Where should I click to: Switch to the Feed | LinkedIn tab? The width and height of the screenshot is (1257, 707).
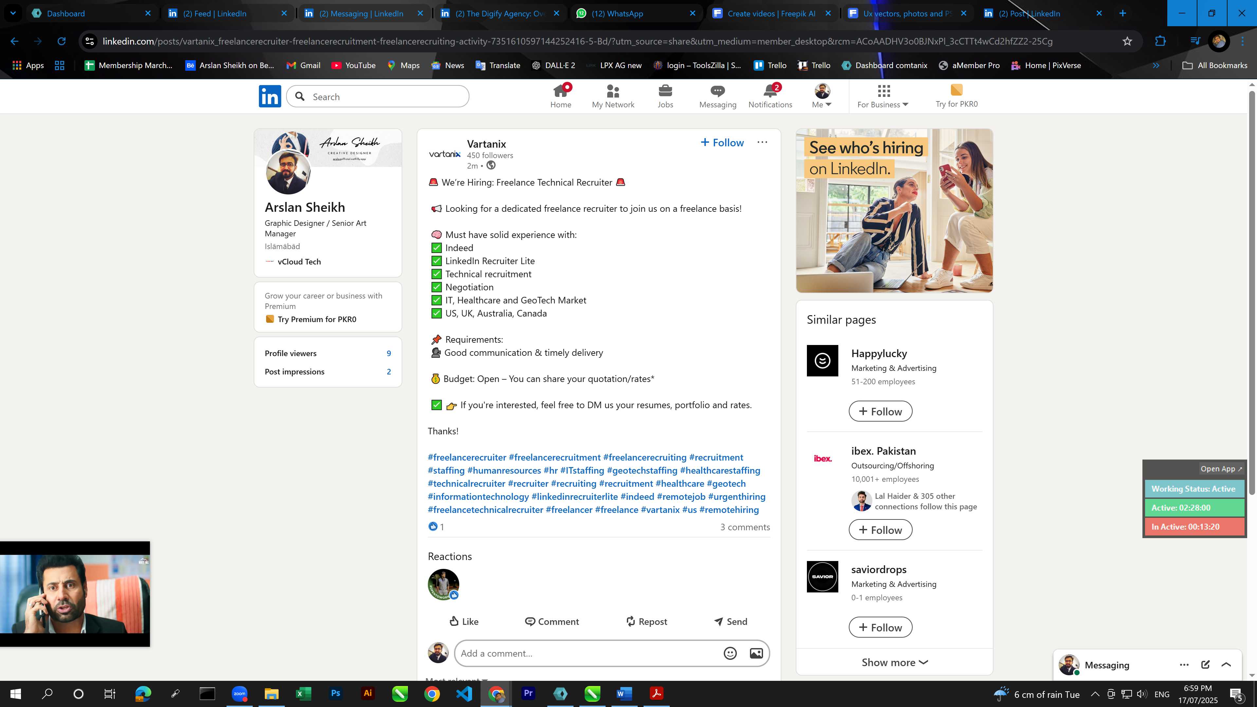point(228,13)
